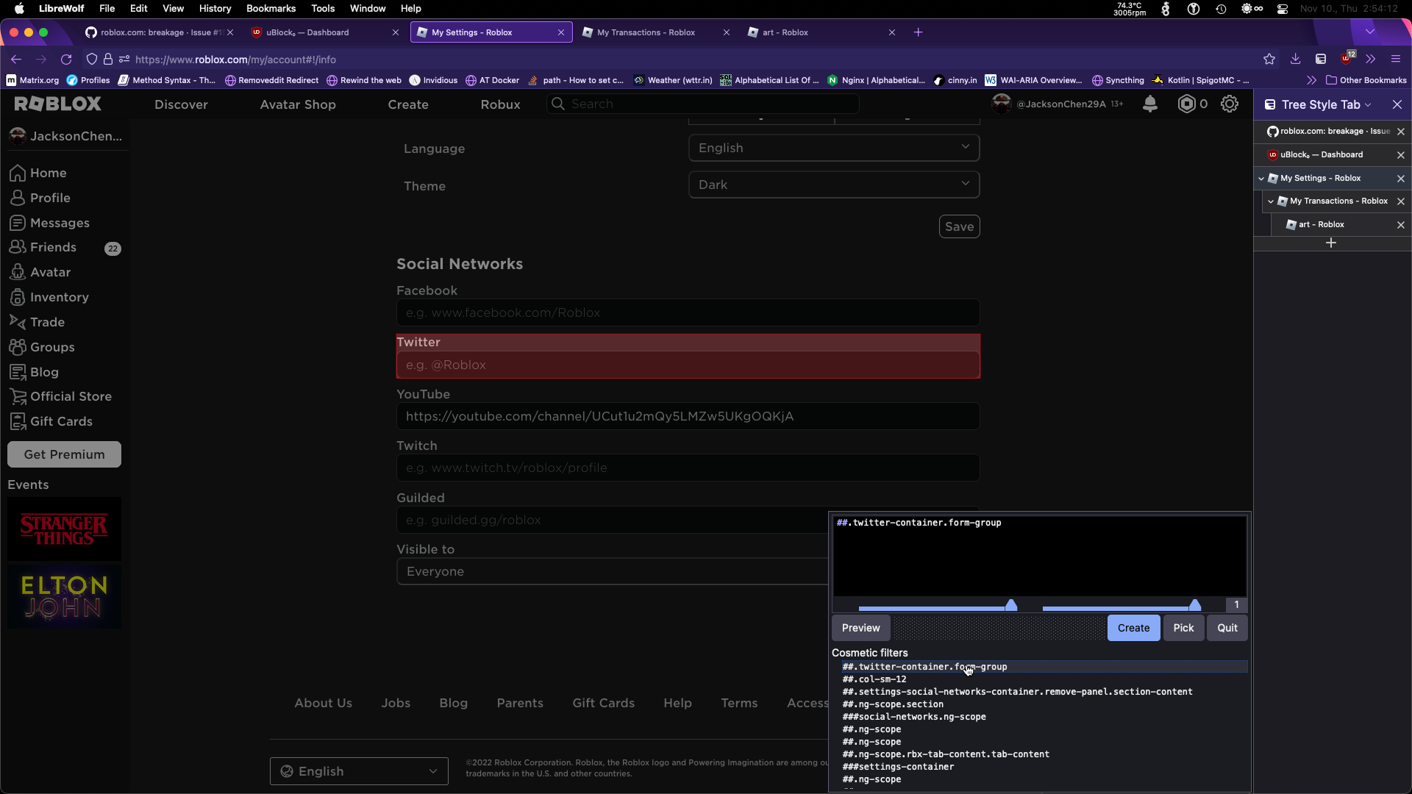Open the Theme dropdown showing Dark
This screenshot has height=794, width=1412.
coord(834,185)
